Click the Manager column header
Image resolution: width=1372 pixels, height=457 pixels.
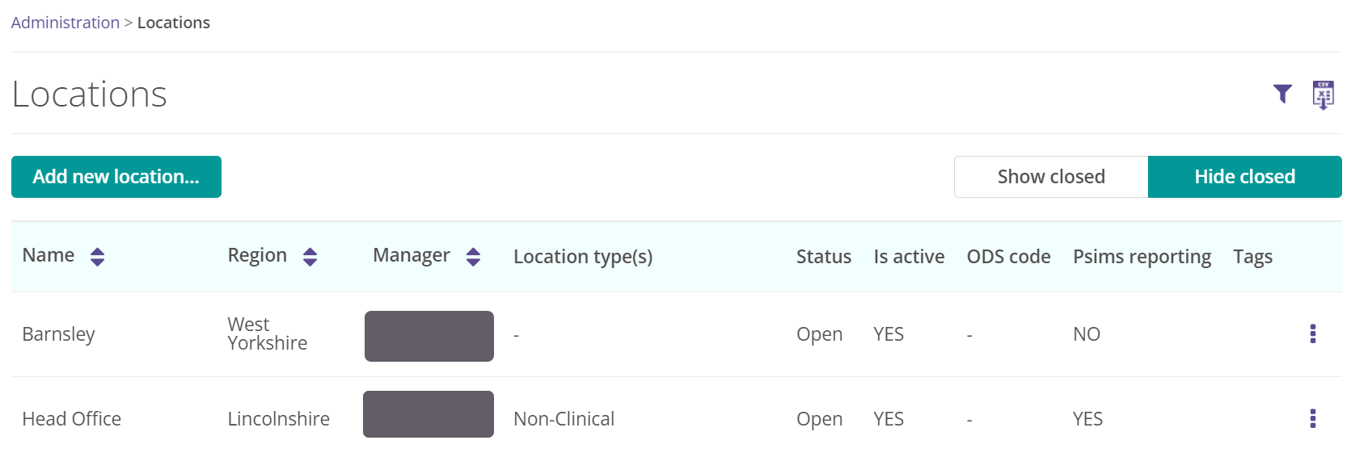[412, 255]
